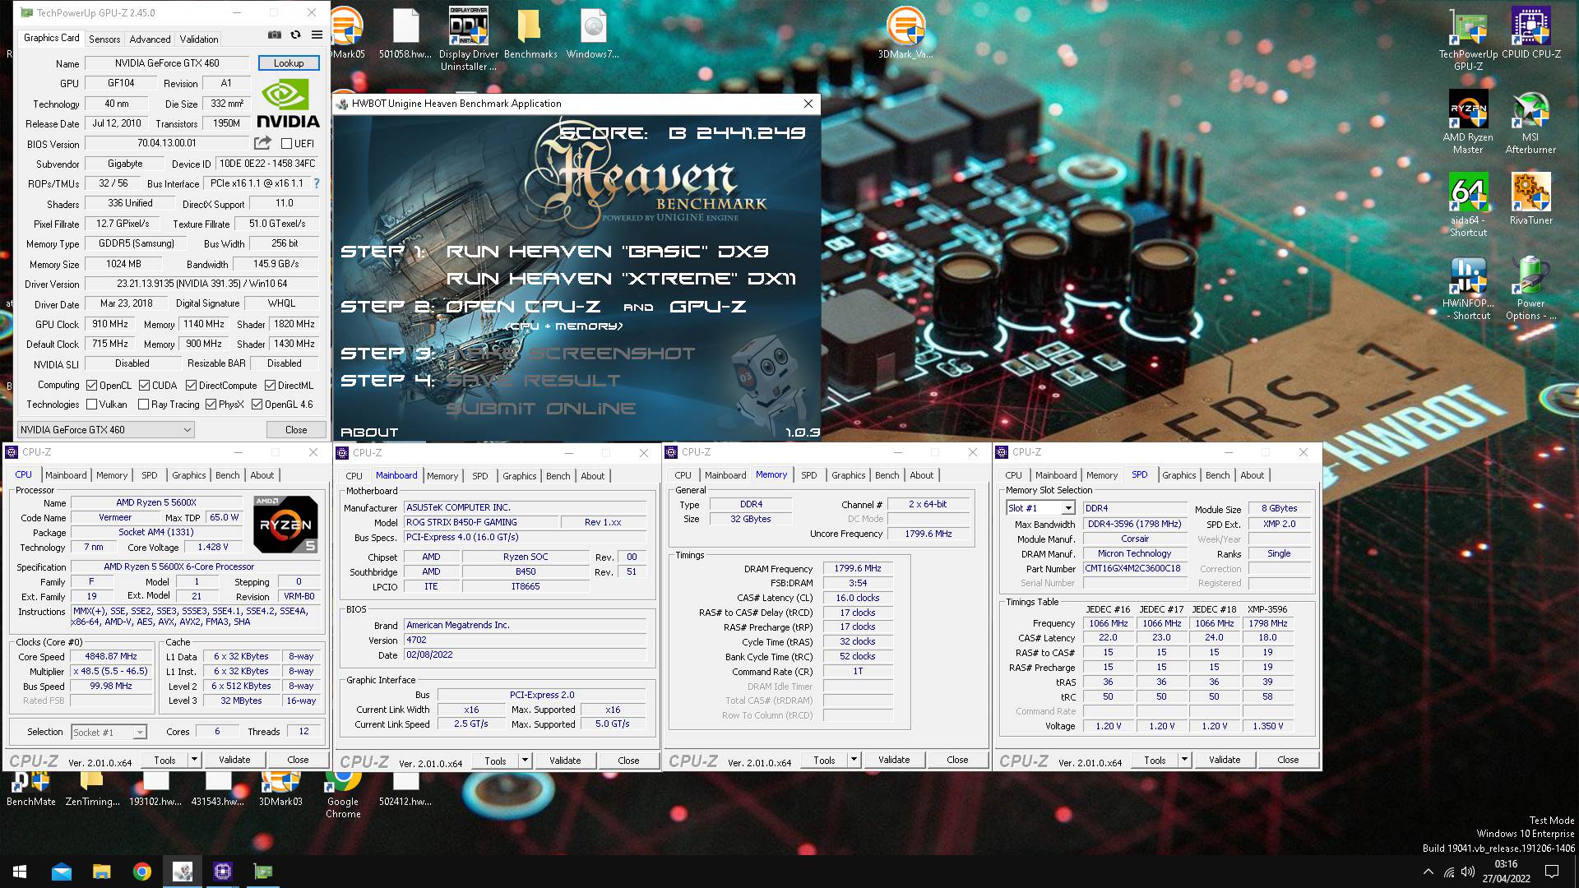1579x888 pixels.
Task: Click Validate in CPU-Z SPD window
Action: tap(1225, 760)
